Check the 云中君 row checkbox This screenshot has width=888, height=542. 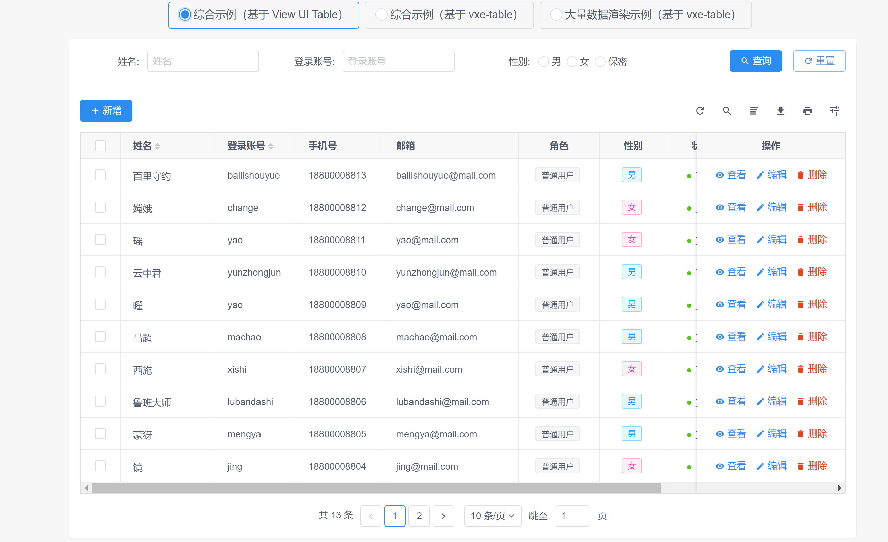pyautogui.click(x=100, y=272)
